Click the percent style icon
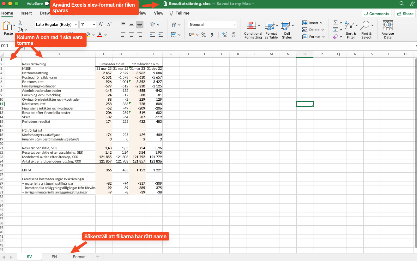The height and width of the screenshot is (261, 417). point(204,35)
